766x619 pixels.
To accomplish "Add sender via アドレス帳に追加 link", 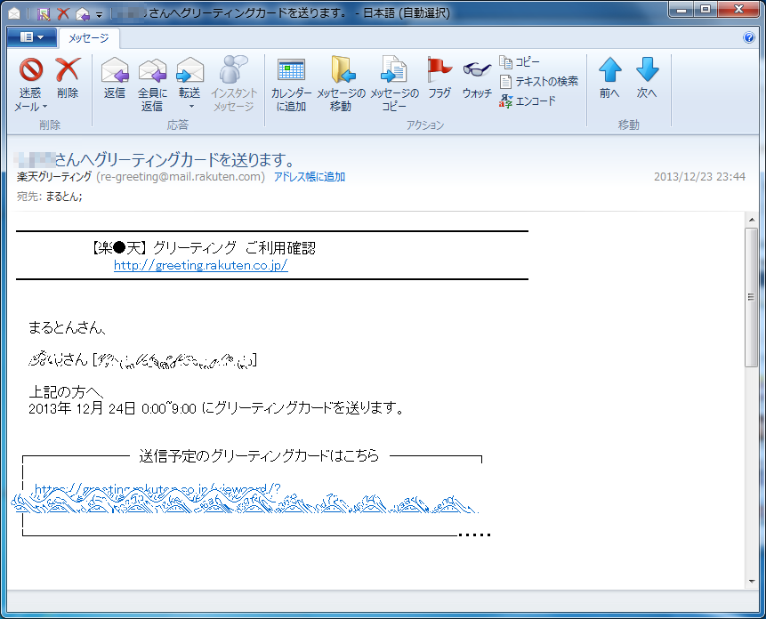I will point(310,177).
